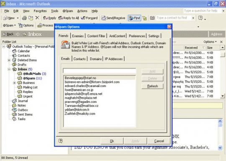
Task: Click the Delete X icon in toolbar
Action: (x=37, y=18)
